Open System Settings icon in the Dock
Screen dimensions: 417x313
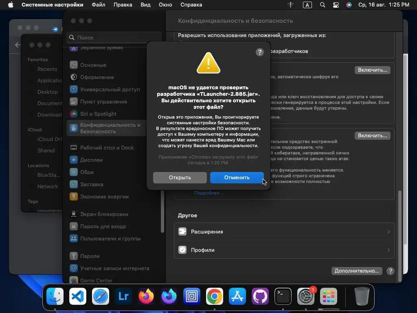[305, 296]
